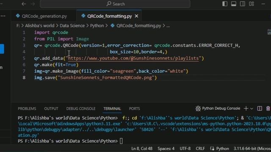Expand the launch profile dropdown chevron

click(x=252, y=109)
